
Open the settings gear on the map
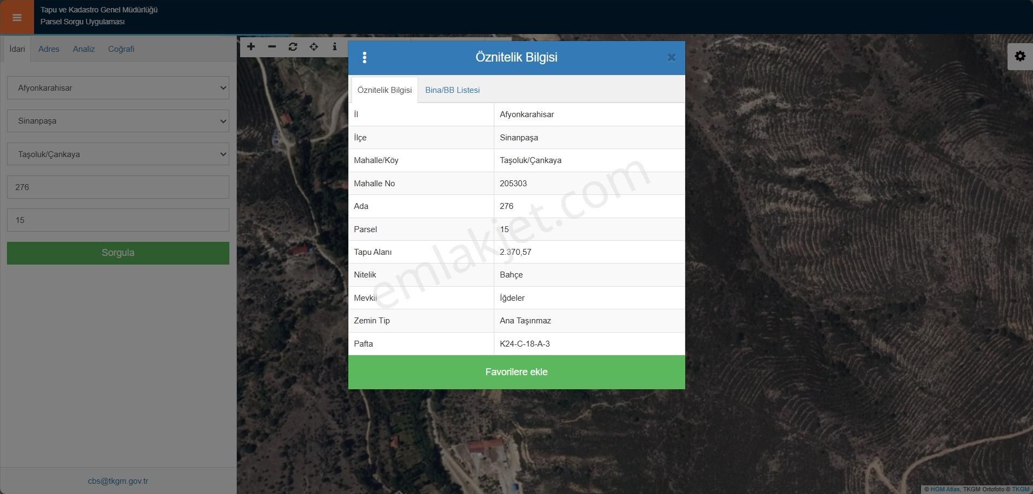coord(1019,56)
